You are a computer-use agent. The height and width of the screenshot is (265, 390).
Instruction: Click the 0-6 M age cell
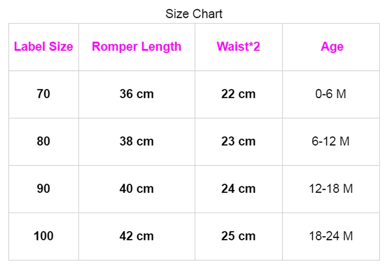click(331, 94)
